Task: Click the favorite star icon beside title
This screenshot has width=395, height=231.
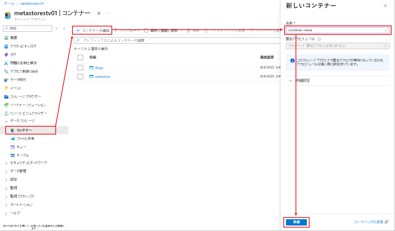Action: pos(99,13)
